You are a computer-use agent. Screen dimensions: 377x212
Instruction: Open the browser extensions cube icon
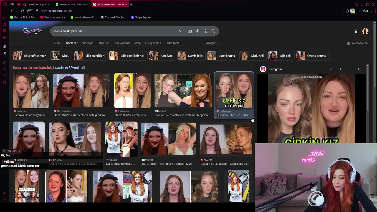(x=347, y=11)
